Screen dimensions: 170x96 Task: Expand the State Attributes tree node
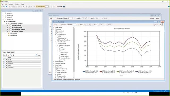click(54, 62)
